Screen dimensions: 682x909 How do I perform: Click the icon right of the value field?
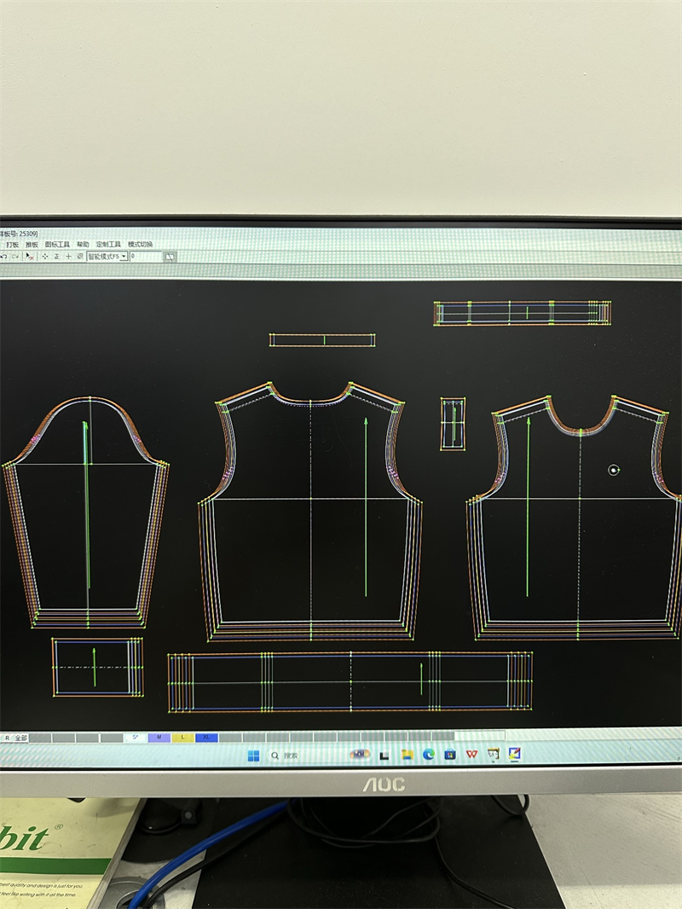pyautogui.click(x=170, y=256)
